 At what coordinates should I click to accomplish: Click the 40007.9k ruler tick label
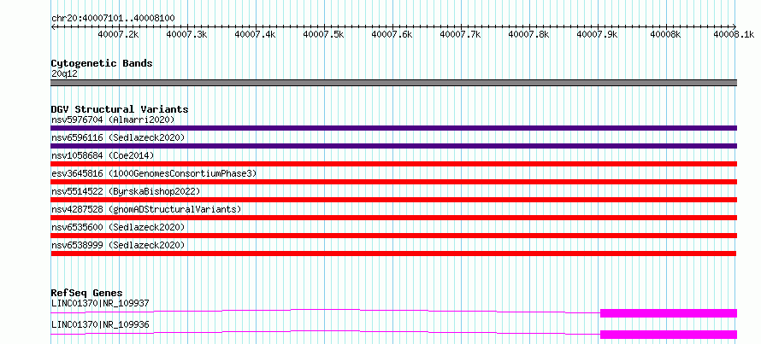click(598, 34)
